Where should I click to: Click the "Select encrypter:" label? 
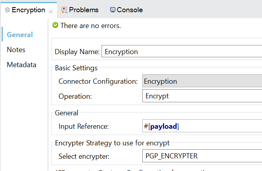83,156
